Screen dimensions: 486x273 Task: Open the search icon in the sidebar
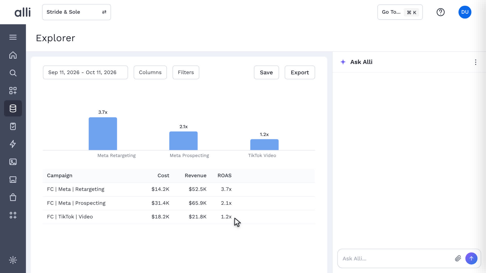(x=13, y=73)
